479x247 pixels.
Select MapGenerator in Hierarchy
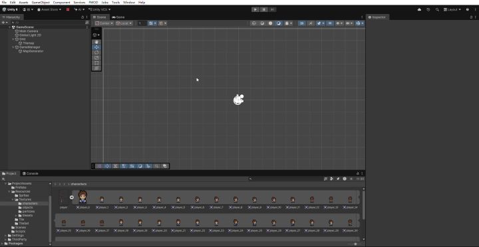tap(33, 51)
